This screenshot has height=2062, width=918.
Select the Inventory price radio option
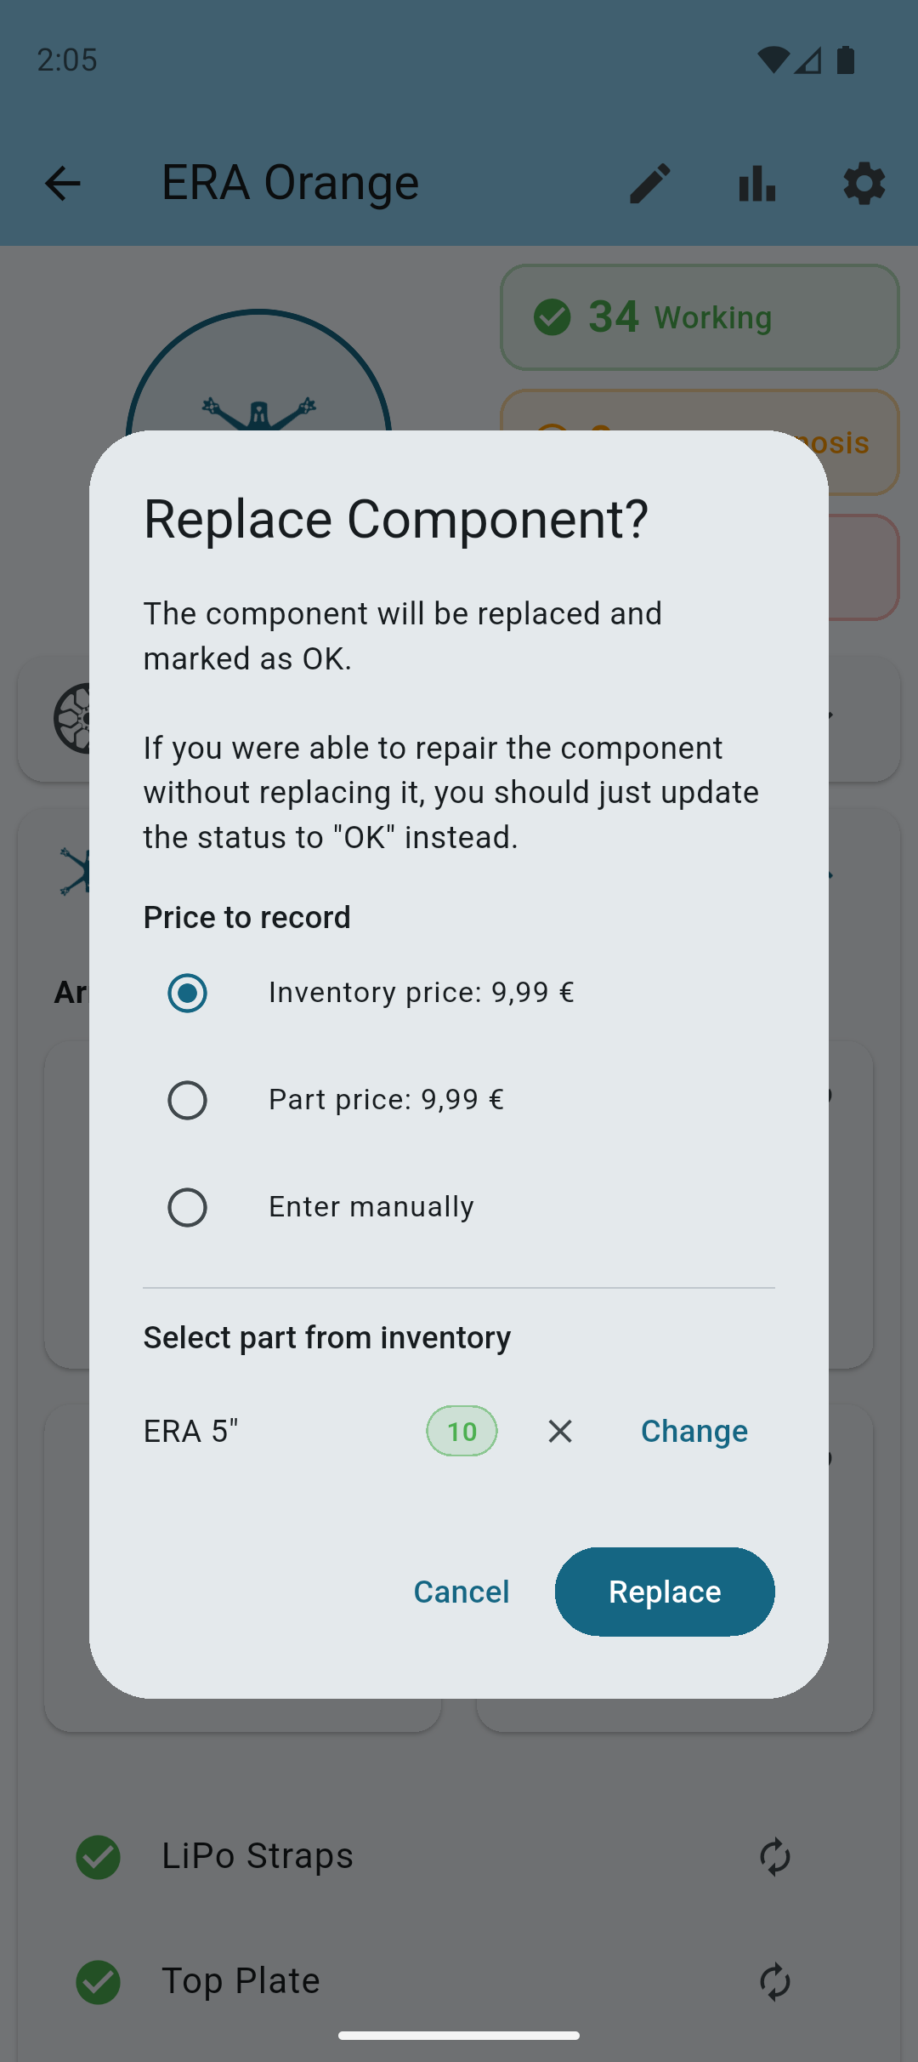point(187,992)
